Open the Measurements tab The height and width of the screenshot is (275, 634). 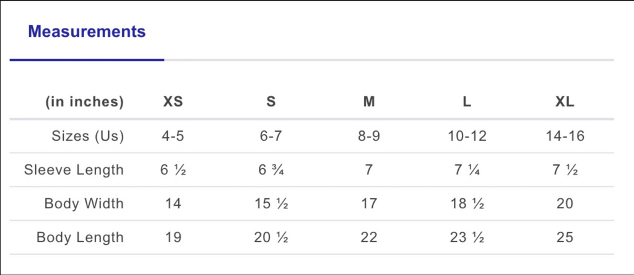(87, 32)
